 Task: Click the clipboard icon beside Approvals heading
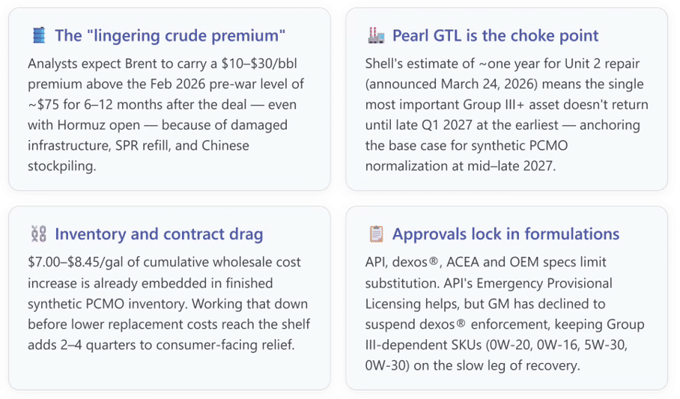376,234
